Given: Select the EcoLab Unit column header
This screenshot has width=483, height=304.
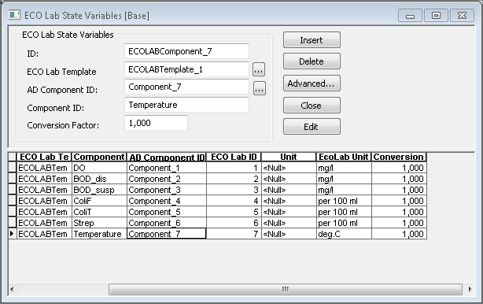Looking at the screenshot, I should click(344, 157).
